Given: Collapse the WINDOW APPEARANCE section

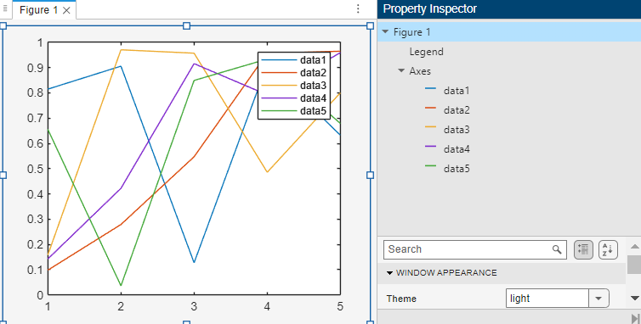Looking at the screenshot, I should coord(389,273).
